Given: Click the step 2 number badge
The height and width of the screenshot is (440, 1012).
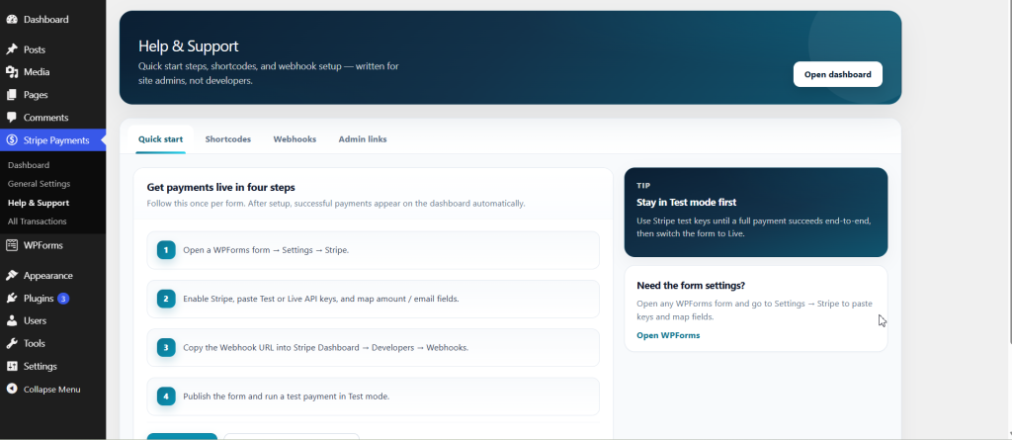Looking at the screenshot, I should (x=166, y=300).
